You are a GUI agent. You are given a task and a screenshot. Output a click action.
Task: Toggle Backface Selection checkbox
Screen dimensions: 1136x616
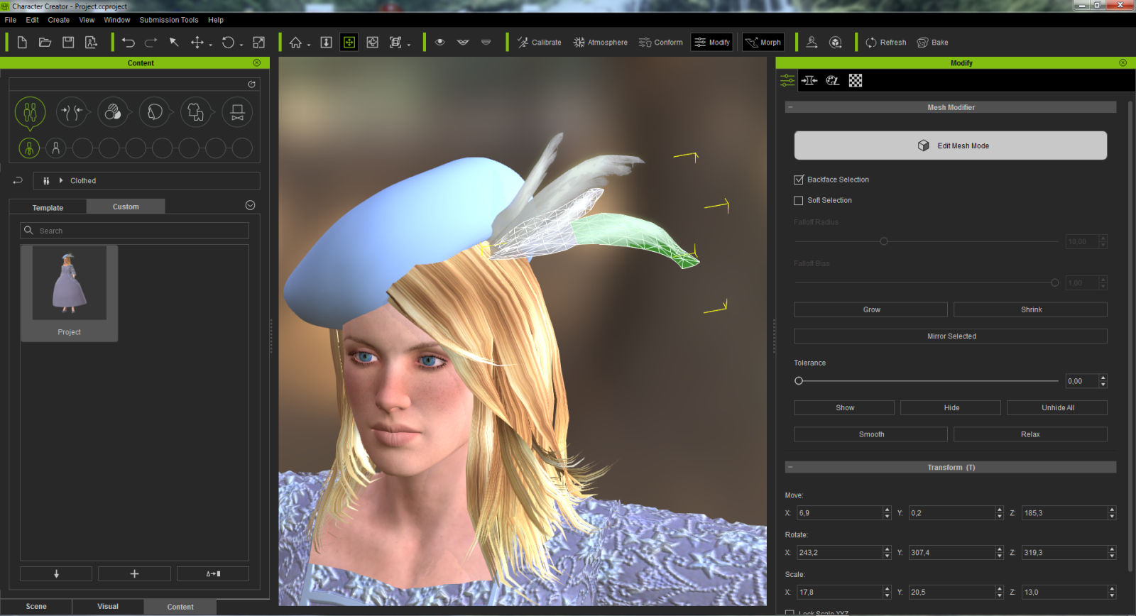(x=799, y=180)
